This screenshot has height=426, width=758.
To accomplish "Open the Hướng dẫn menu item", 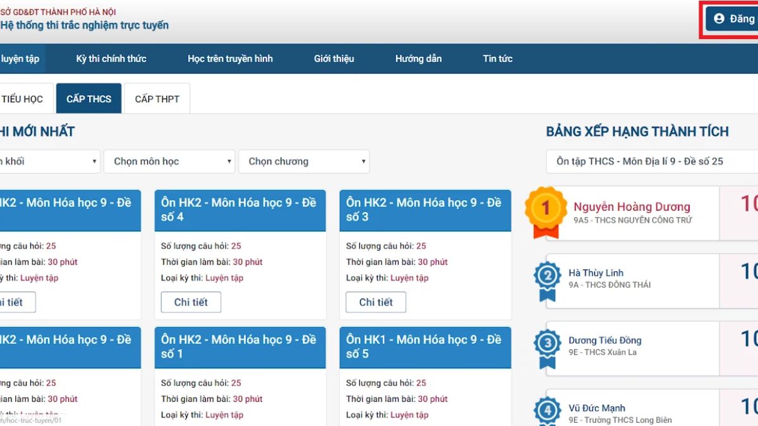I will (418, 58).
